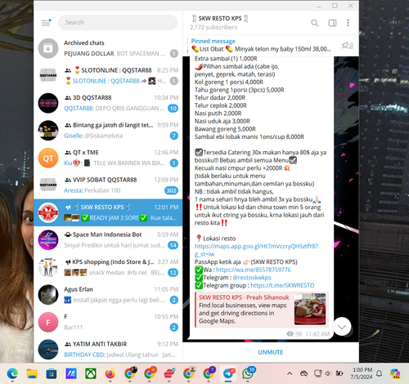Image resolution: width=409 pixels, height=384 pixels.
Task: Open Copilot preview icon in taskbar corner
Action: [395, 373]
